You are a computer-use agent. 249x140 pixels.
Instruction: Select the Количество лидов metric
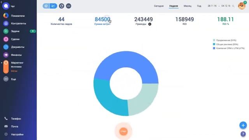coord(61,21)
